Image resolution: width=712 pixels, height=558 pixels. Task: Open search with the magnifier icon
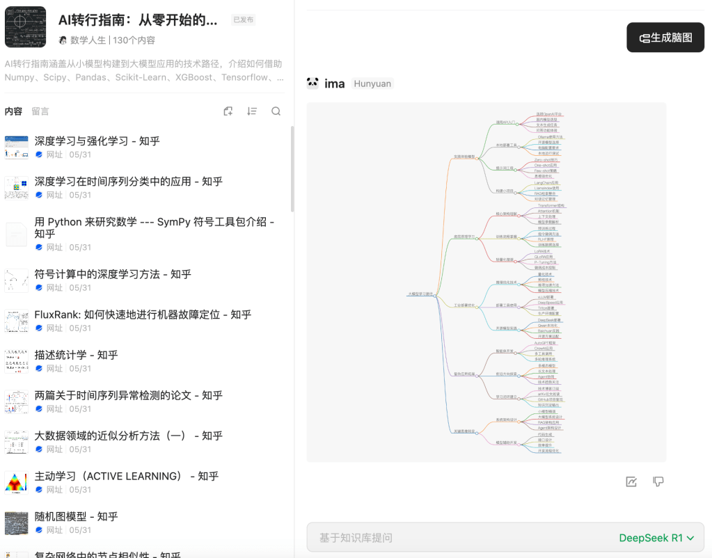coord(276,111)
